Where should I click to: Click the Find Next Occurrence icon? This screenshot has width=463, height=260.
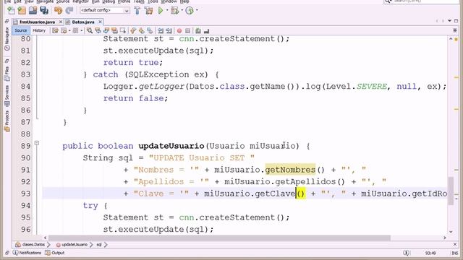click(106, 30)
